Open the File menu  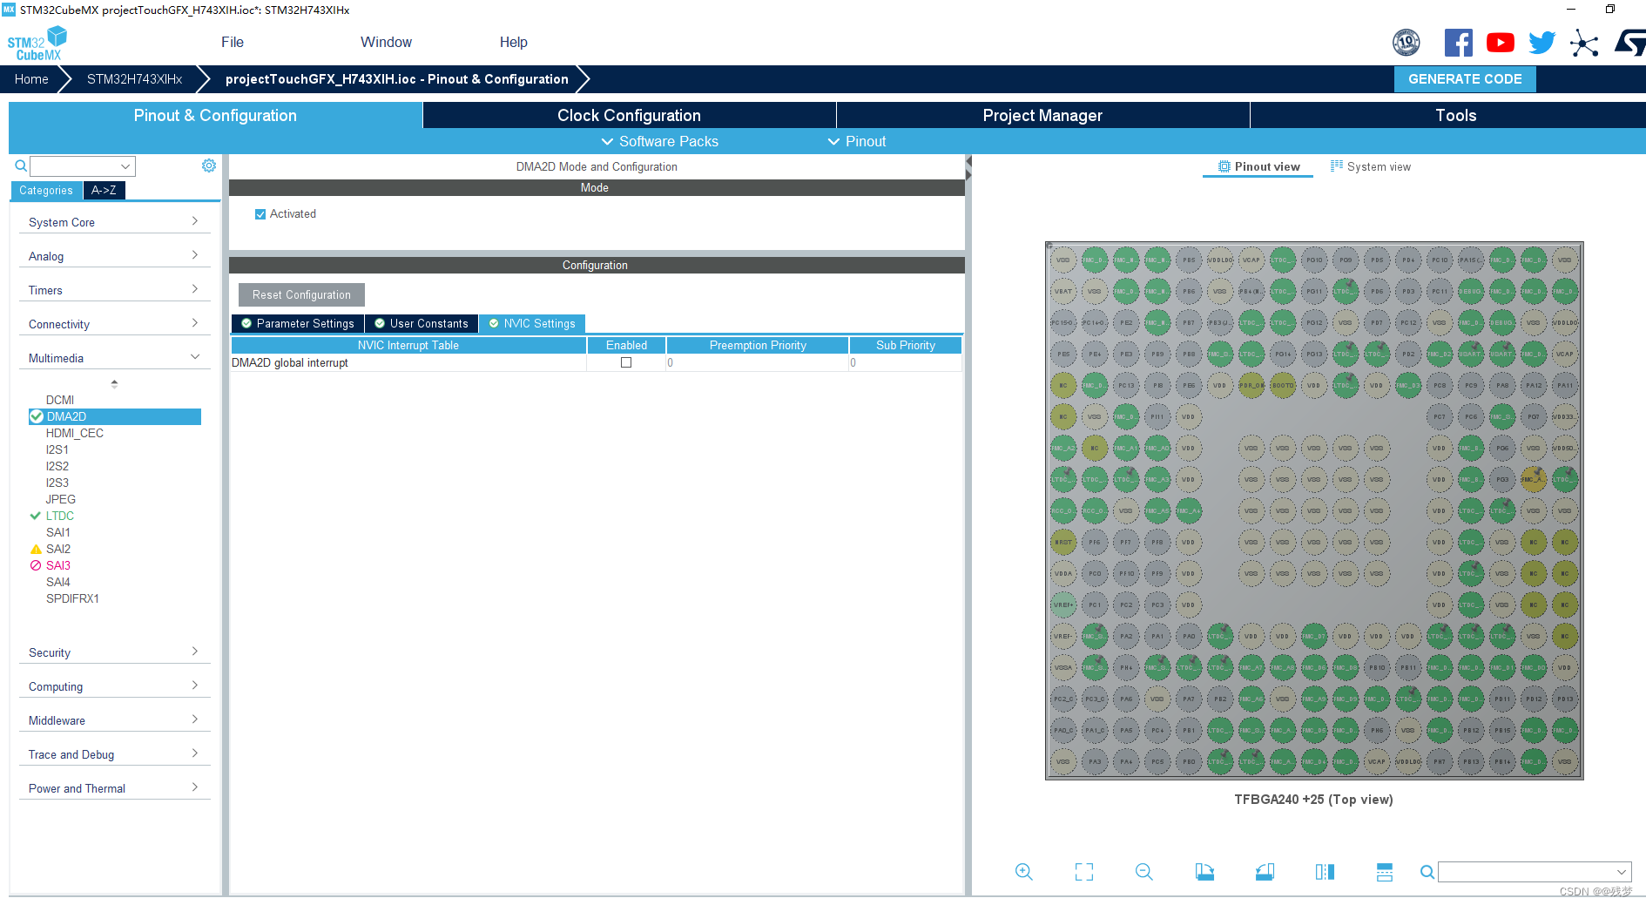click(233, 42)
